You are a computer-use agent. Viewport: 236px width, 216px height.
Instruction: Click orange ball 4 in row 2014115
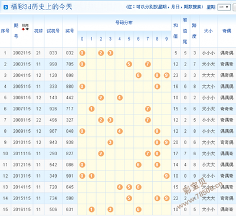click(120, 187)
